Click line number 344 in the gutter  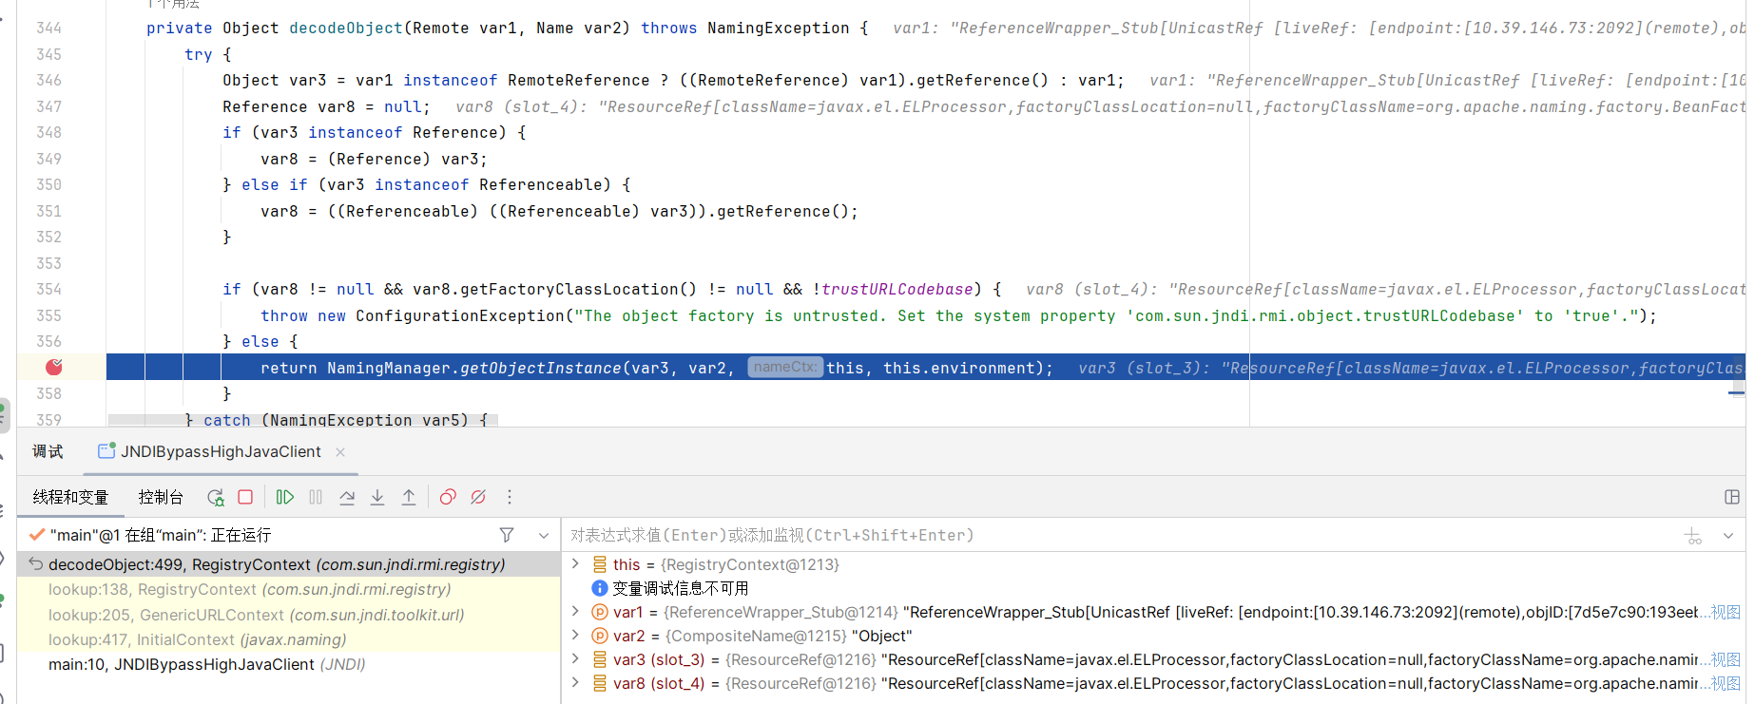coord(48,29)
